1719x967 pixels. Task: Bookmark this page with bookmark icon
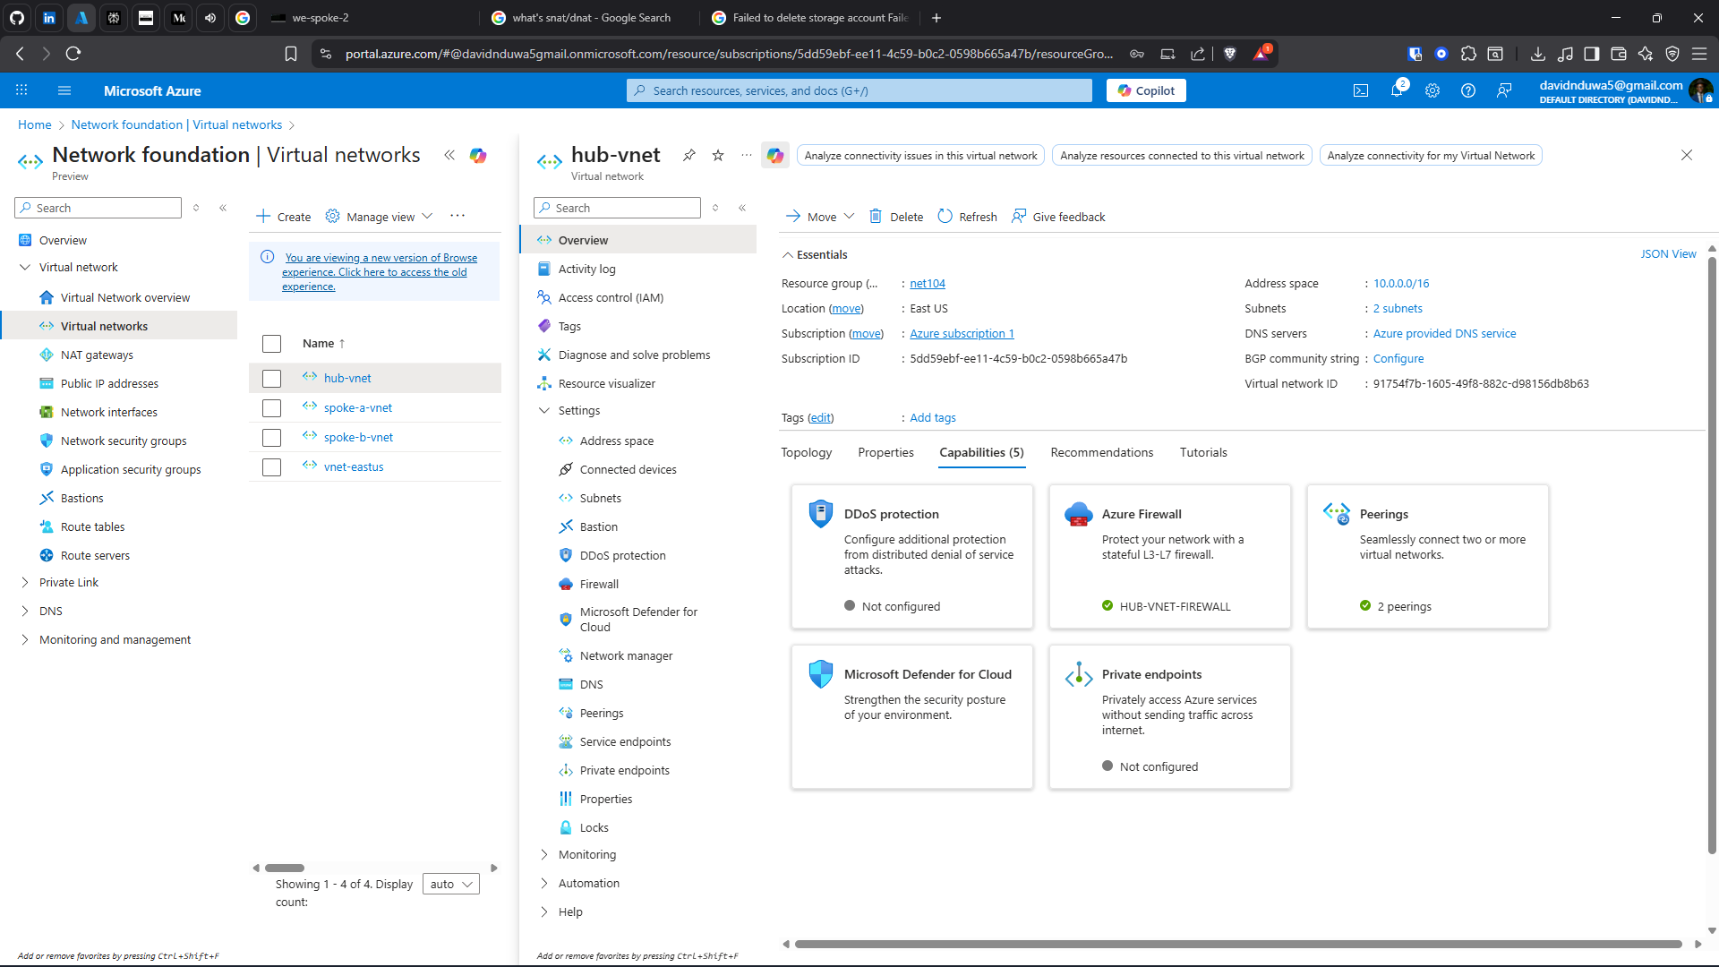(291, 54)
